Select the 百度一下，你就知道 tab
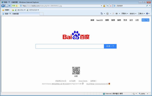Viewport: 152px width, 96px height. (x=21, y=14)
